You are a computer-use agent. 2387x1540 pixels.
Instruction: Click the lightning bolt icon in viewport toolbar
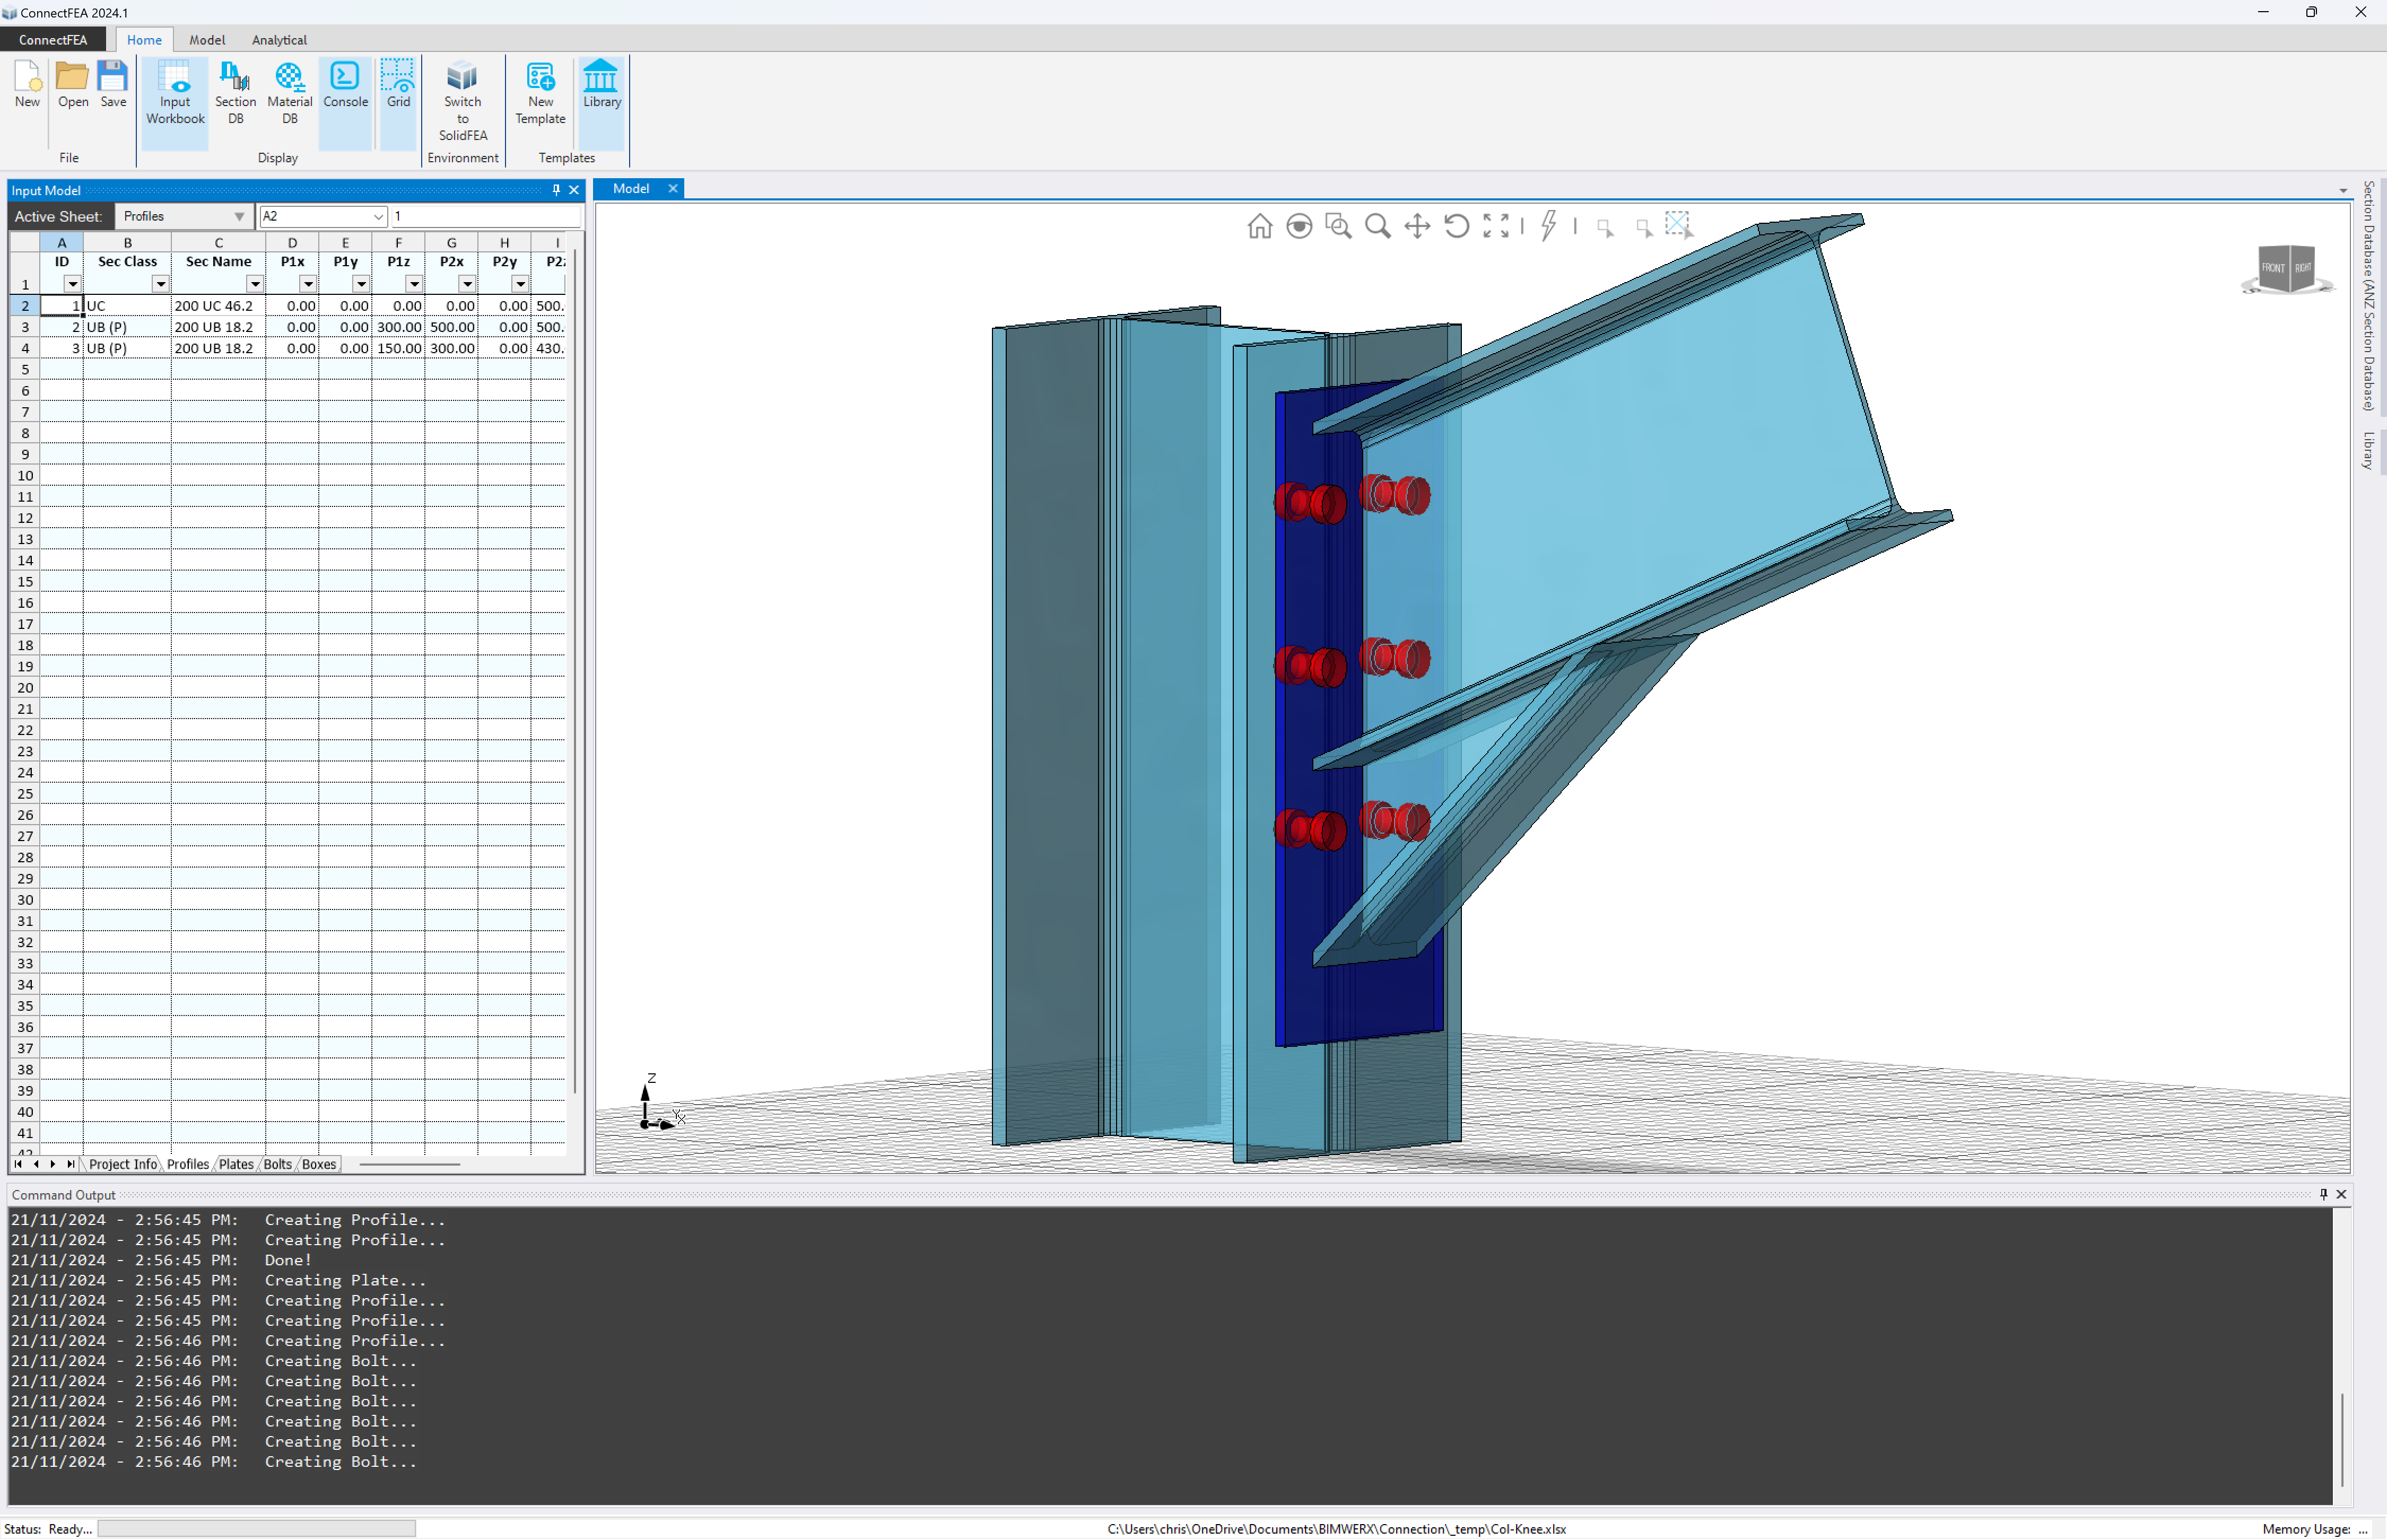tap(1549, 226)
